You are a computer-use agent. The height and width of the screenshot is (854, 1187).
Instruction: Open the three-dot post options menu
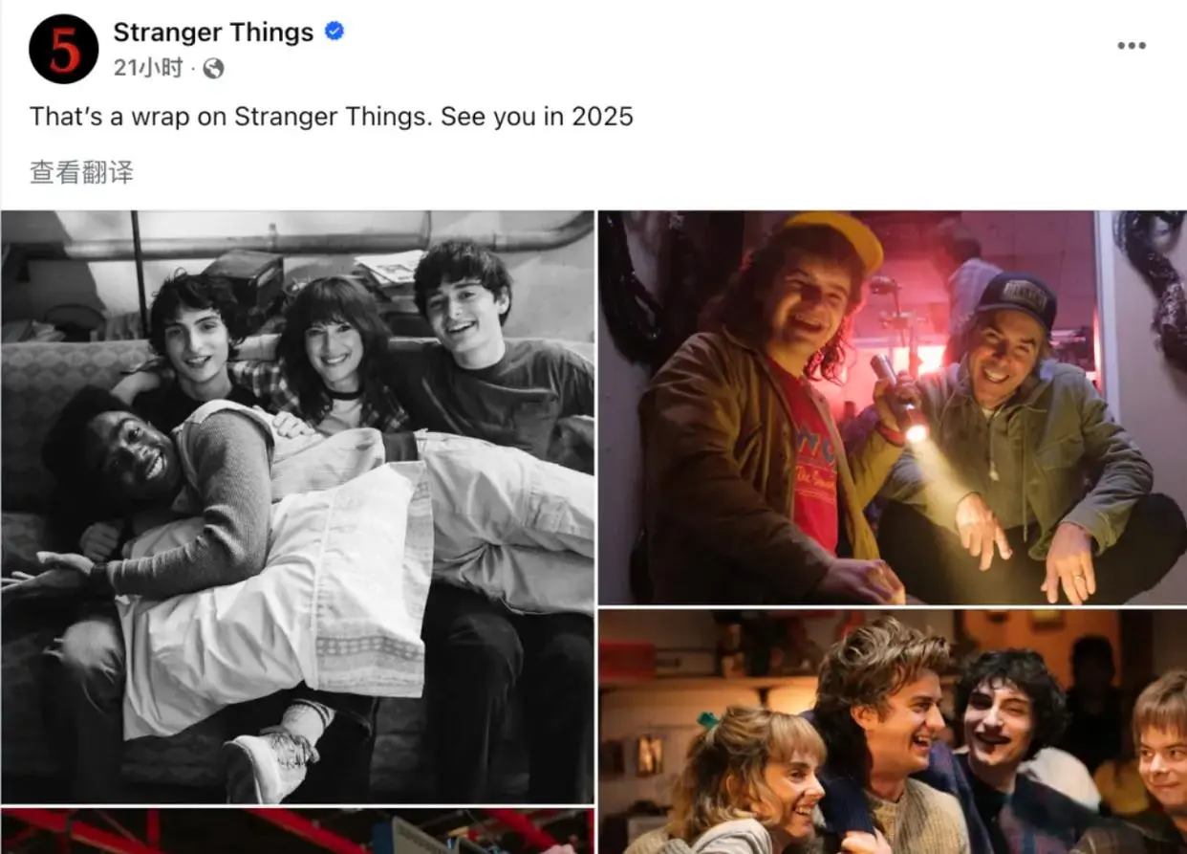pos(1132,46)
